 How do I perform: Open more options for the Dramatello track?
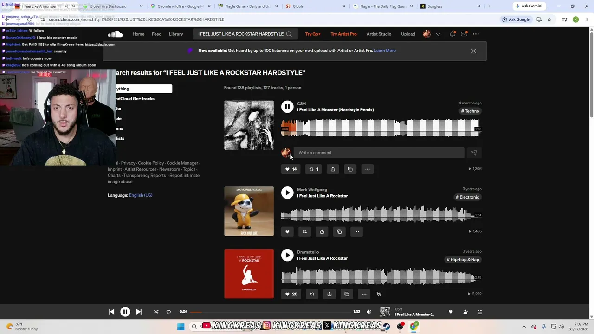pos(364,294)
